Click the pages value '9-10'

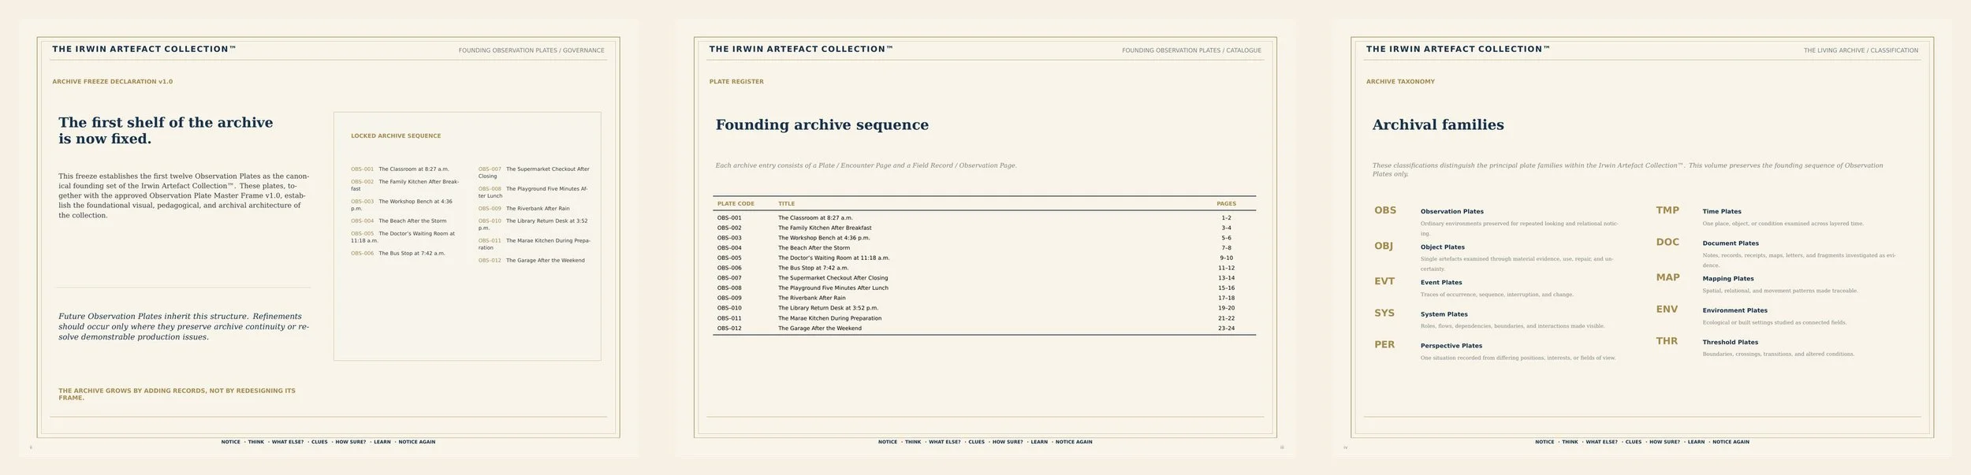[1226, 258]
